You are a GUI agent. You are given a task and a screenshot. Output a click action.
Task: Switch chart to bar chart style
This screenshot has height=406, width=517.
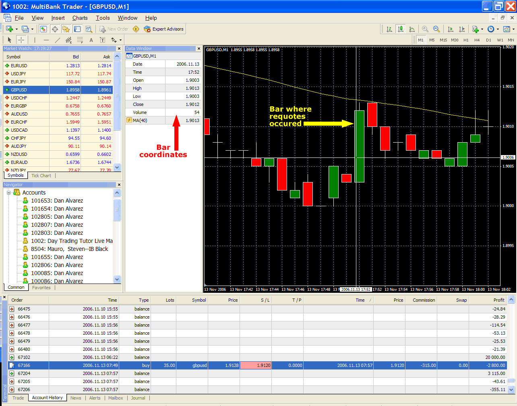pyautogui.click(x=389, y=29)
